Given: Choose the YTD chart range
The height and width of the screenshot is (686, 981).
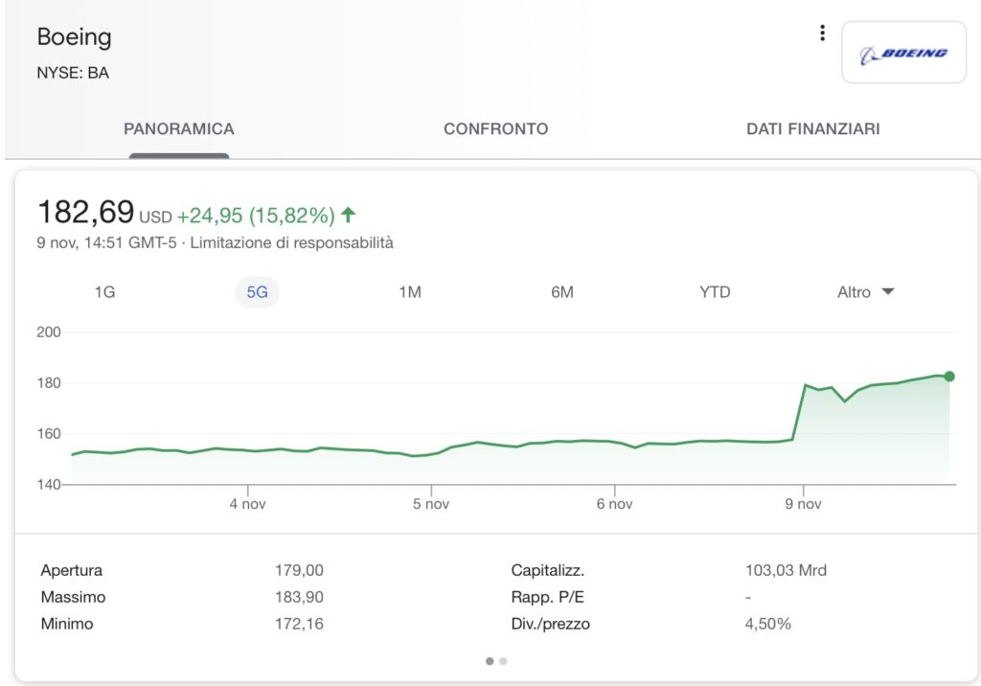Looking at the screenshot, I should click(715, 292).
